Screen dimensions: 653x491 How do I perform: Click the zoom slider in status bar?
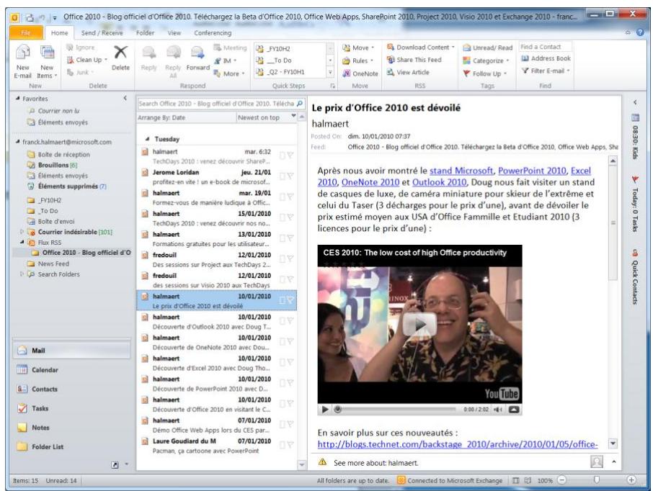tap(596, 479)
